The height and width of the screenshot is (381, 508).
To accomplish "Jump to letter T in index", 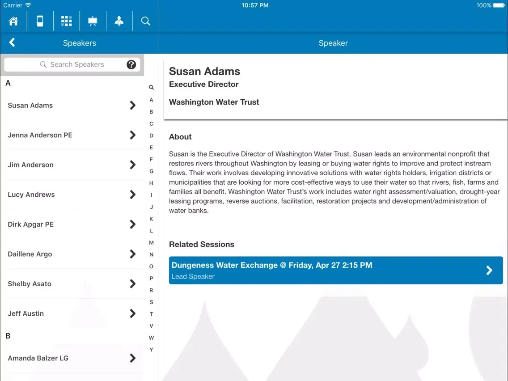I will (151, 314).
